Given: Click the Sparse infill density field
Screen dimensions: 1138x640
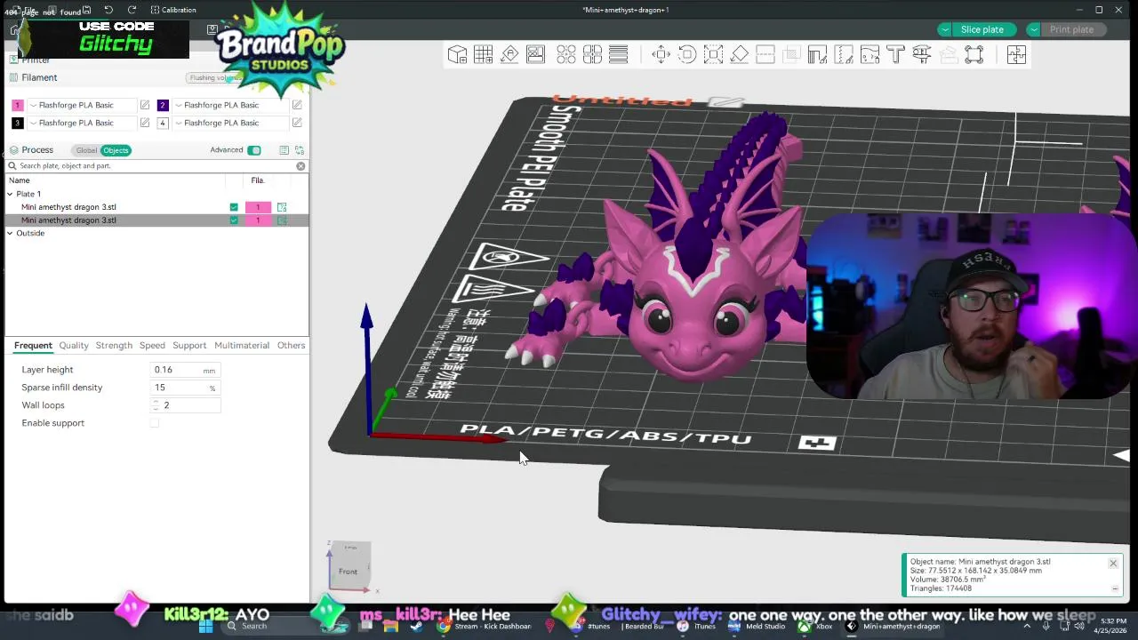Looking at the screenshot, I should tap(185, 388).
